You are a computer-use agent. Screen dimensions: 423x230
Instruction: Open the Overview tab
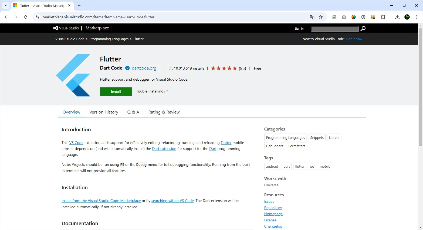click(x=71, y=112)
